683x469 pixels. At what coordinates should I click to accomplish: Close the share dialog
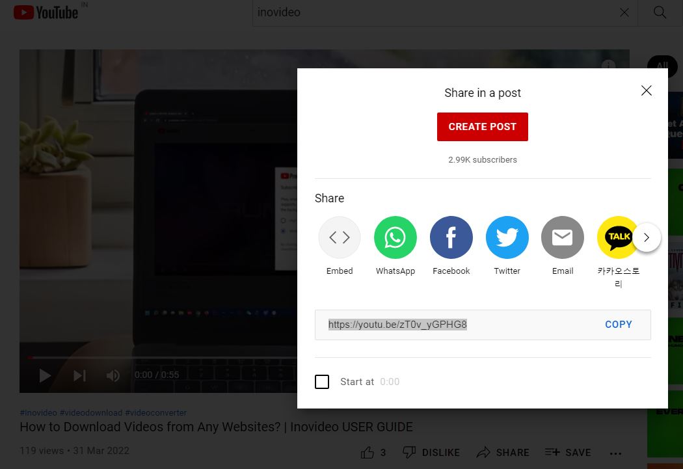pos(647,90)
